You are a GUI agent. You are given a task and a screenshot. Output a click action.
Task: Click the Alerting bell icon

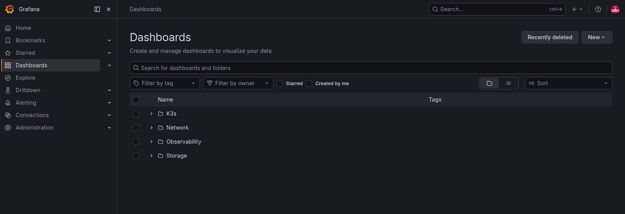pyautogui.click(x=8, y=103)
